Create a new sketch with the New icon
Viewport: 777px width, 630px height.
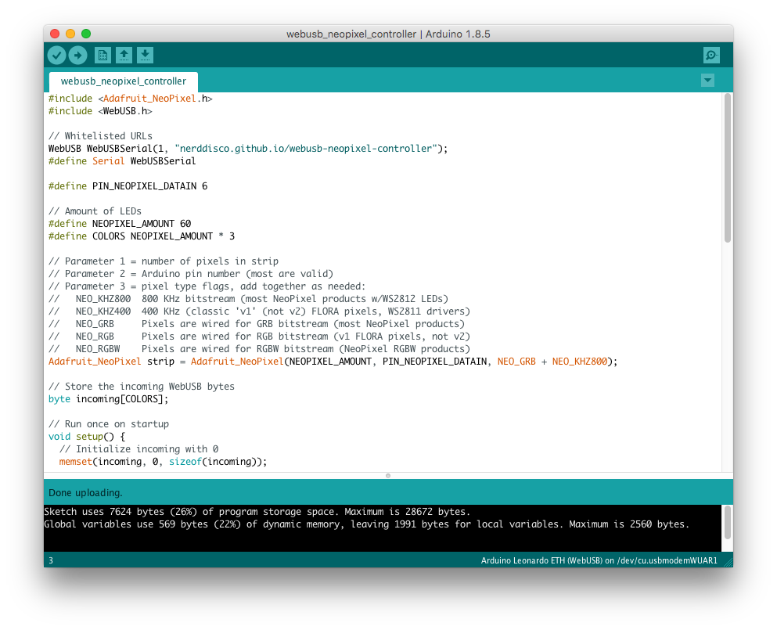point(103,55)
